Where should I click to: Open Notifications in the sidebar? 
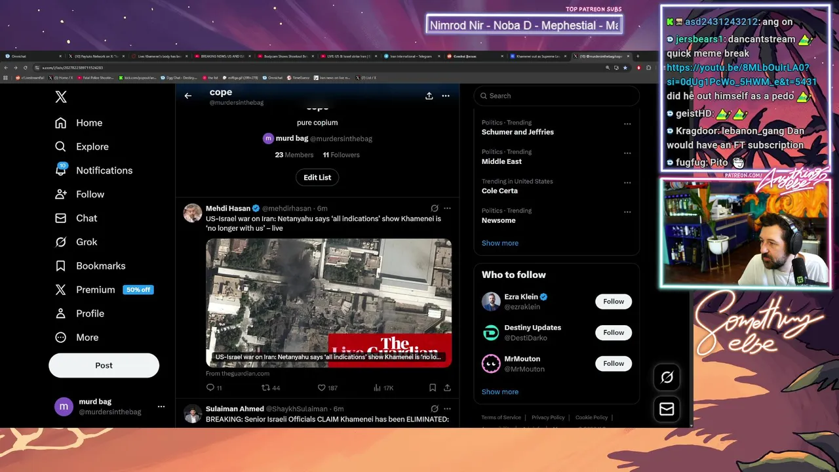click(x=94, y=170)
